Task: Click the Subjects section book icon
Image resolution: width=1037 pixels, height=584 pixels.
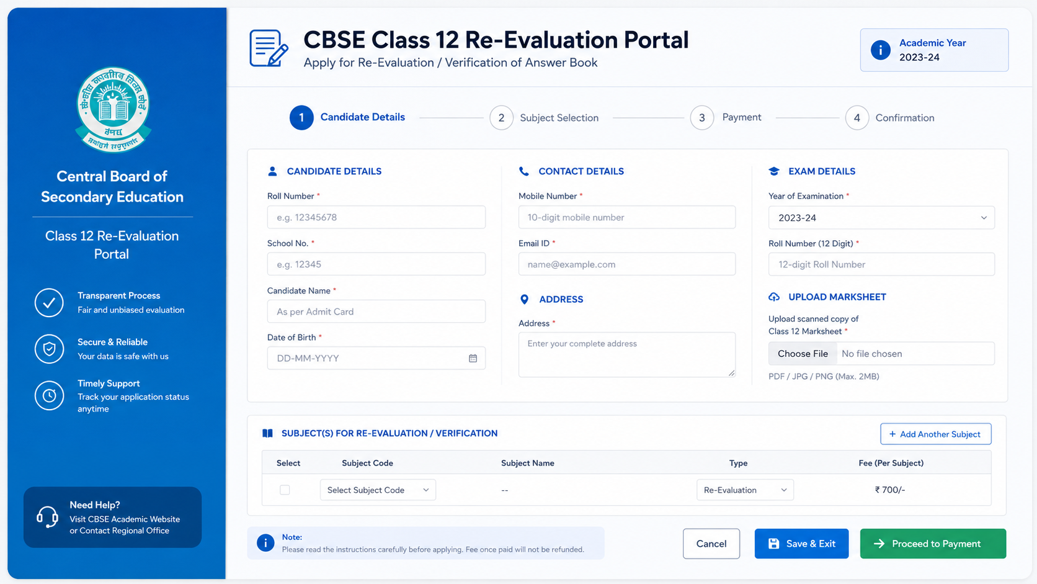Action: coord(267,433)
